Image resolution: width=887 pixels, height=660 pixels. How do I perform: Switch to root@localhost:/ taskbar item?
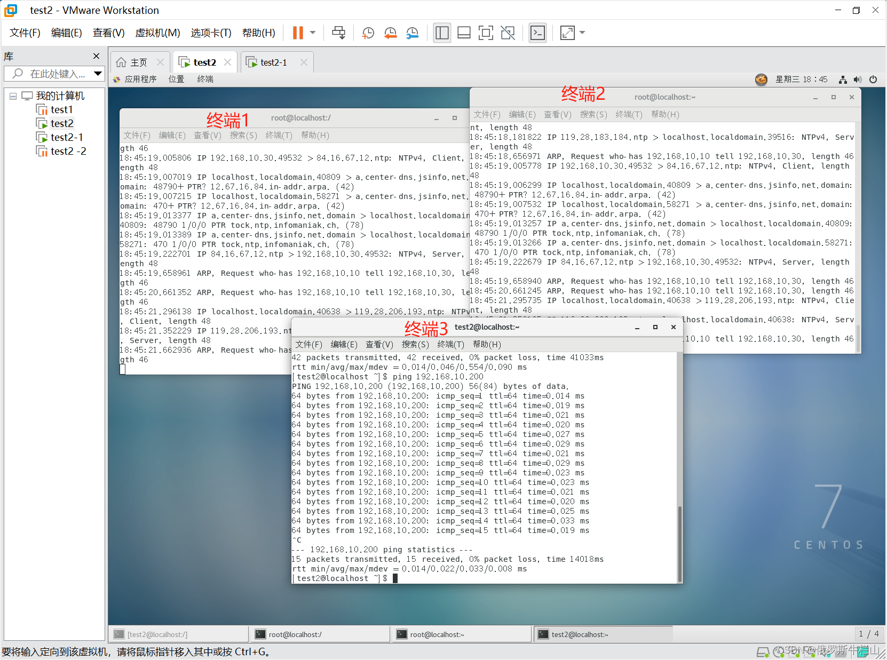click(320, 634)
